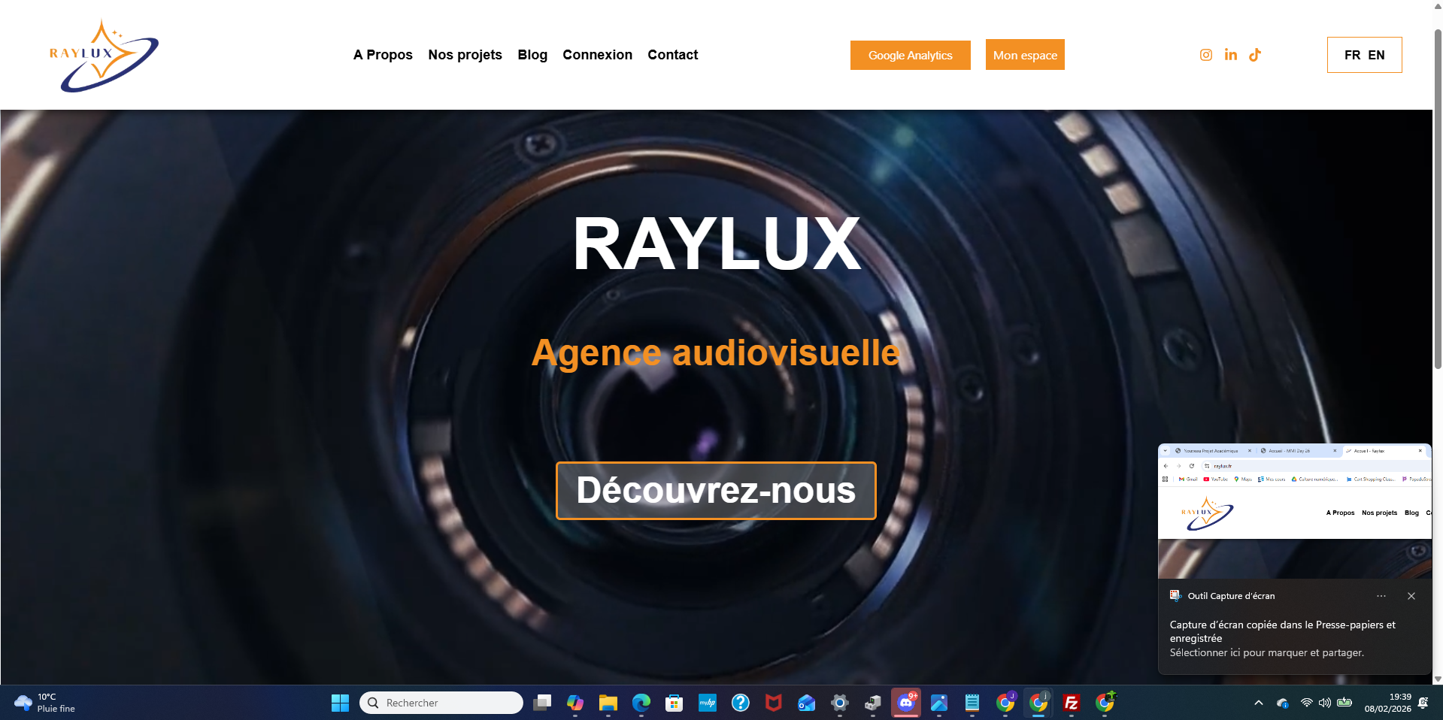
Task: Close the Outil Capture d'écran notification
Action: coord(1411,596)
